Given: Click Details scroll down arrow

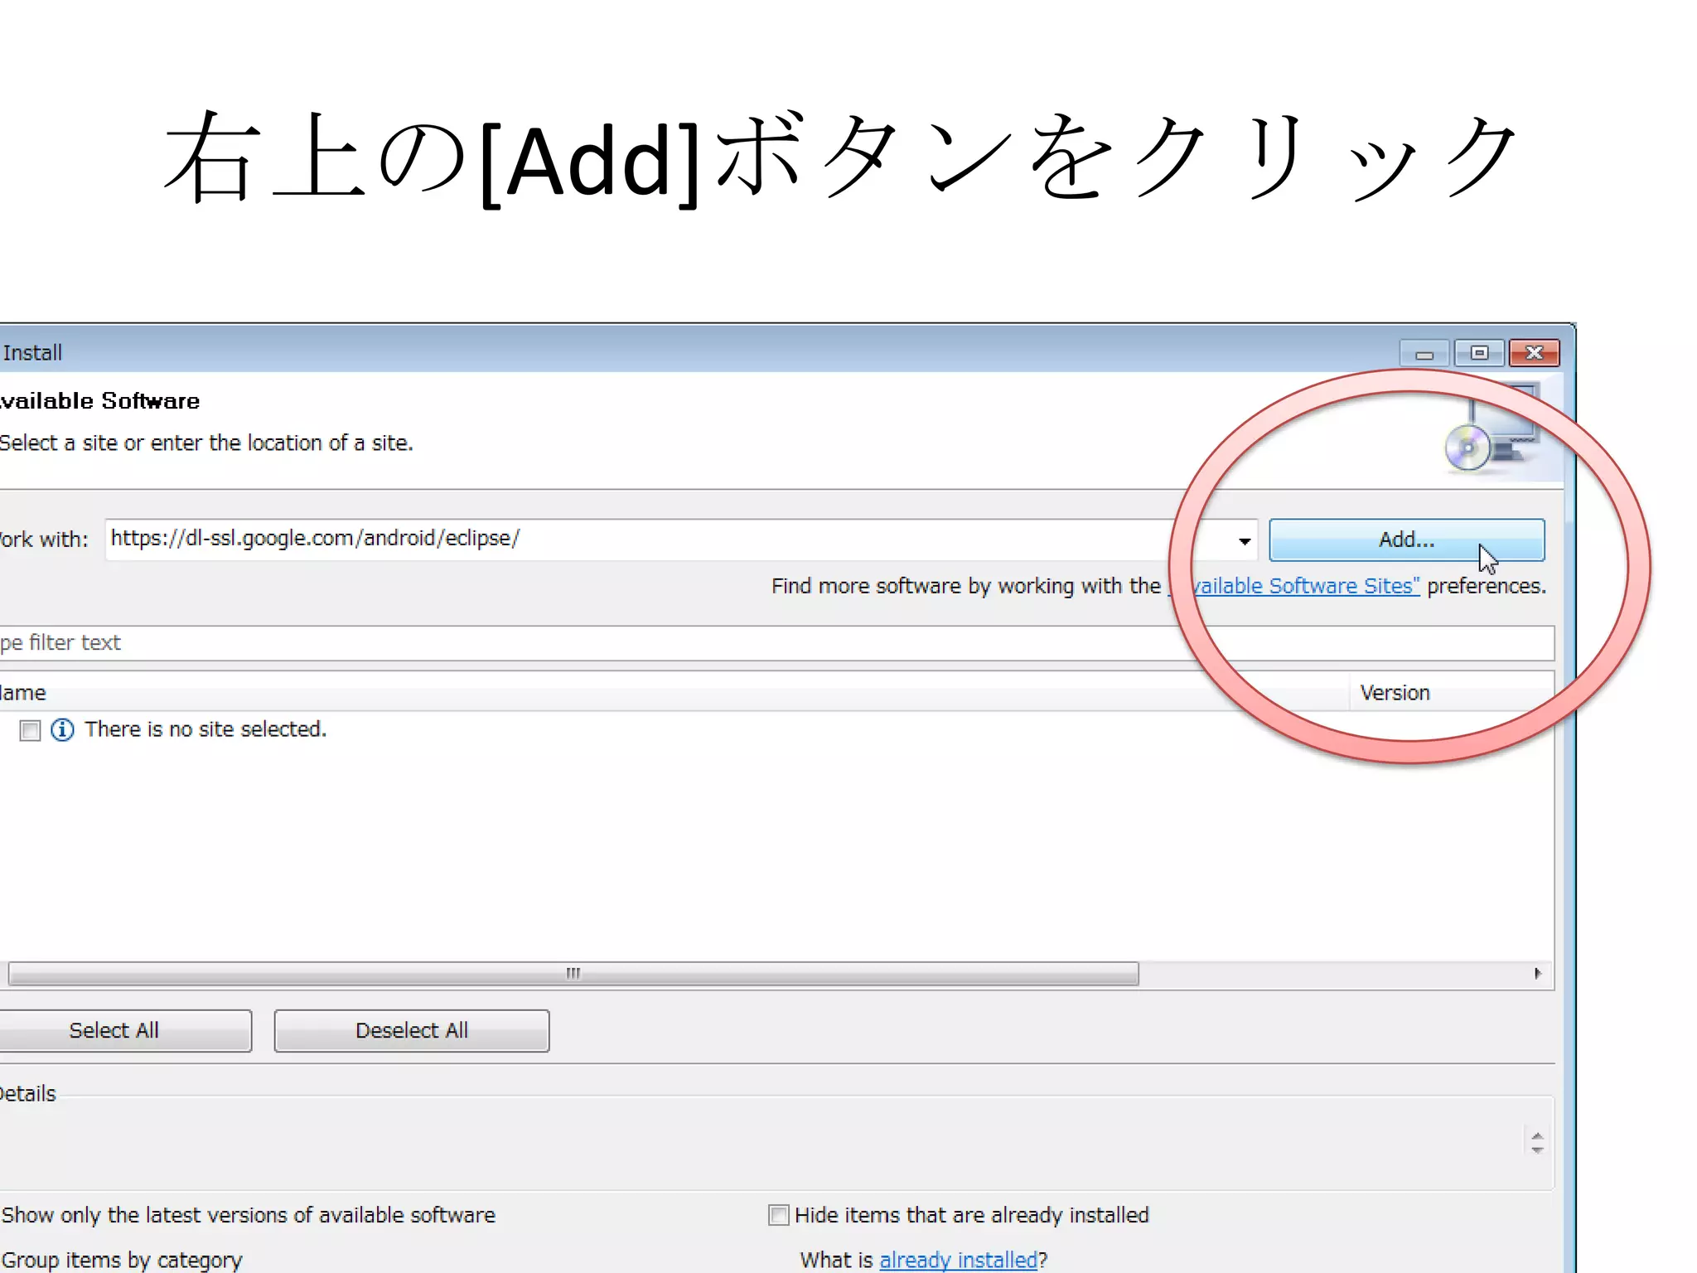Looking at the screenshot, I should coord(1537,1150).
